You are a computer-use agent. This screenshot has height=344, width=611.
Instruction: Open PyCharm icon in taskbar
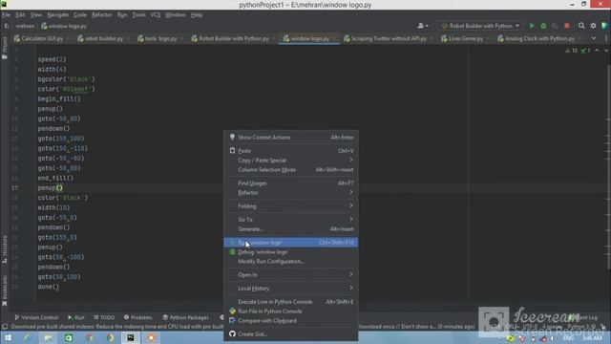click(131, 337)
